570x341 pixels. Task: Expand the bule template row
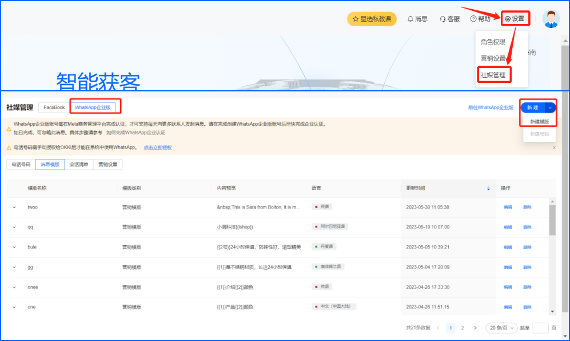pos(14,247)
